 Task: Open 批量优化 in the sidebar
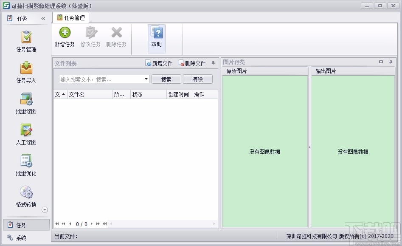coord(26,166)
